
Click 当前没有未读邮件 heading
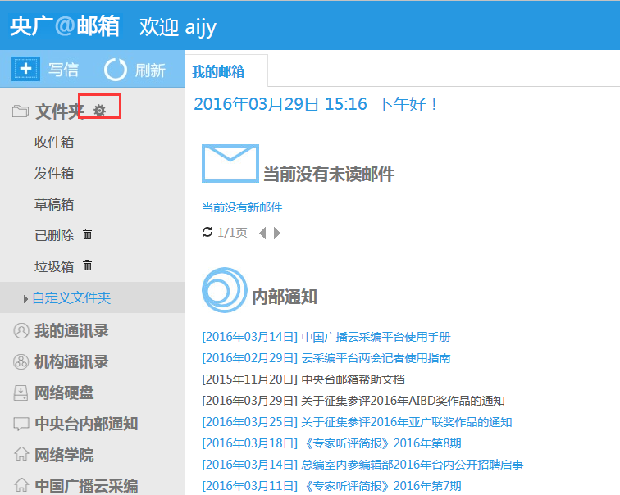click(329, 174)
